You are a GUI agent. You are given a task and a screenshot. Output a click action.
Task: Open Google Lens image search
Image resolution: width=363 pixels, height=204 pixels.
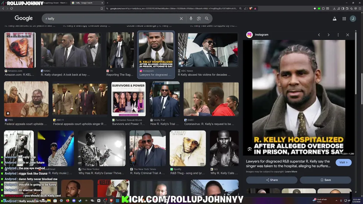click(x=199, y=18)
